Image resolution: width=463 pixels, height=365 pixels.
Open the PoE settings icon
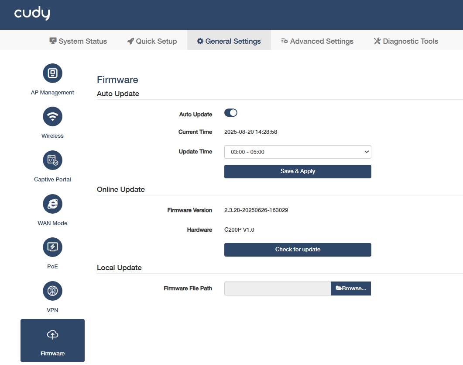52,247
